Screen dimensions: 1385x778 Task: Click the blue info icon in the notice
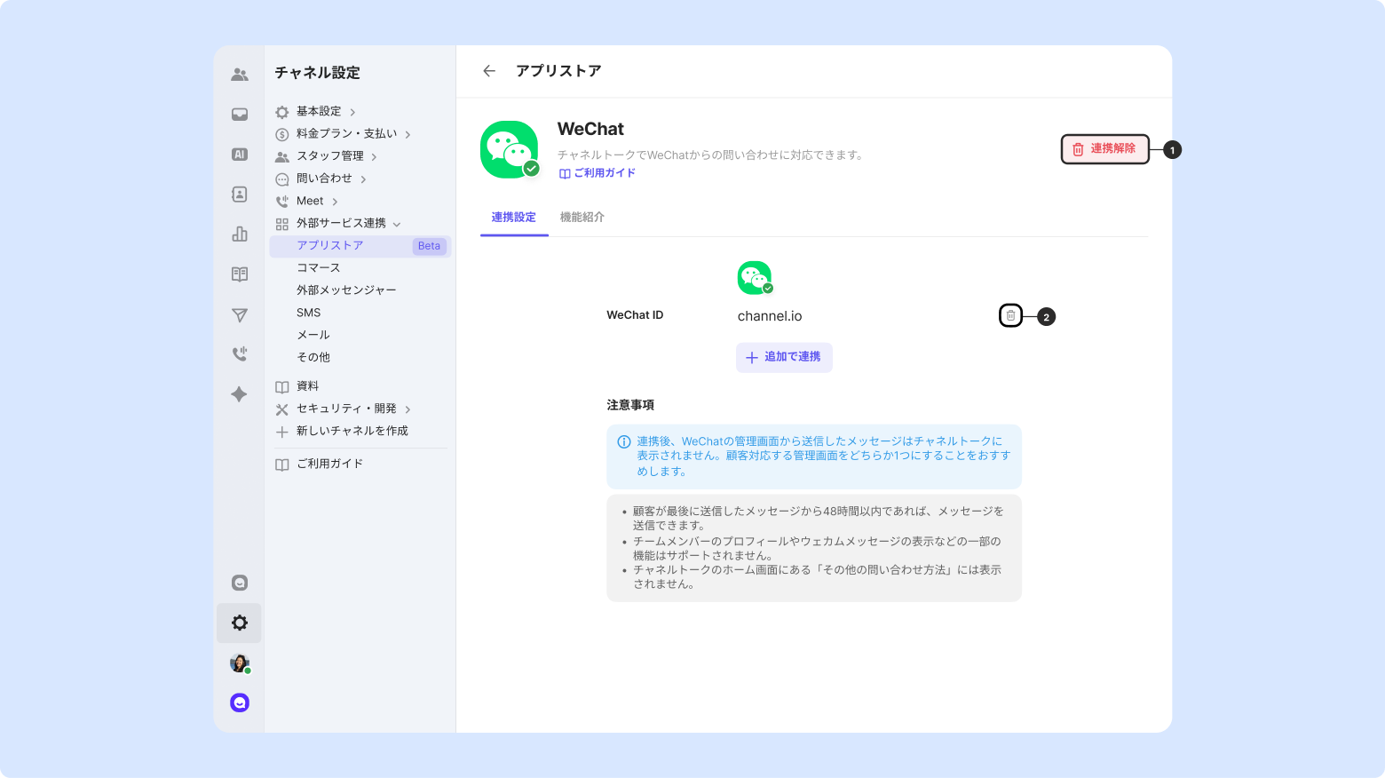coord(624,441)
